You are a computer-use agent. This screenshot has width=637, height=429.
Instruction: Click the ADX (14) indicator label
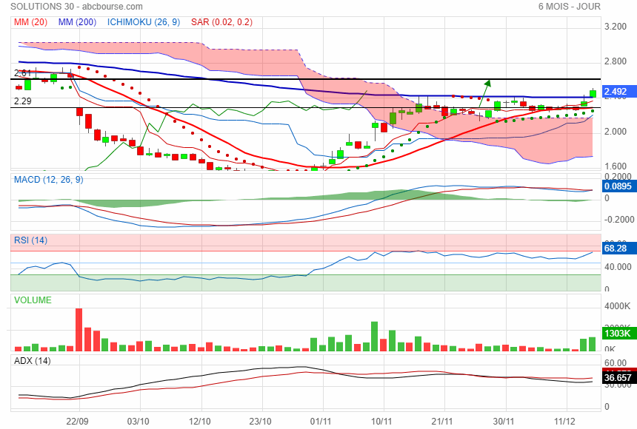click(x=32, y=361)
